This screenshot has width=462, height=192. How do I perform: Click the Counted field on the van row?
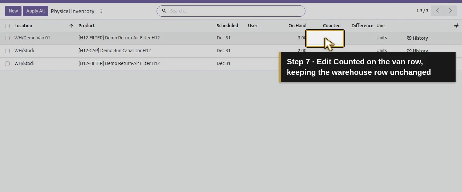tap(325, 38)
